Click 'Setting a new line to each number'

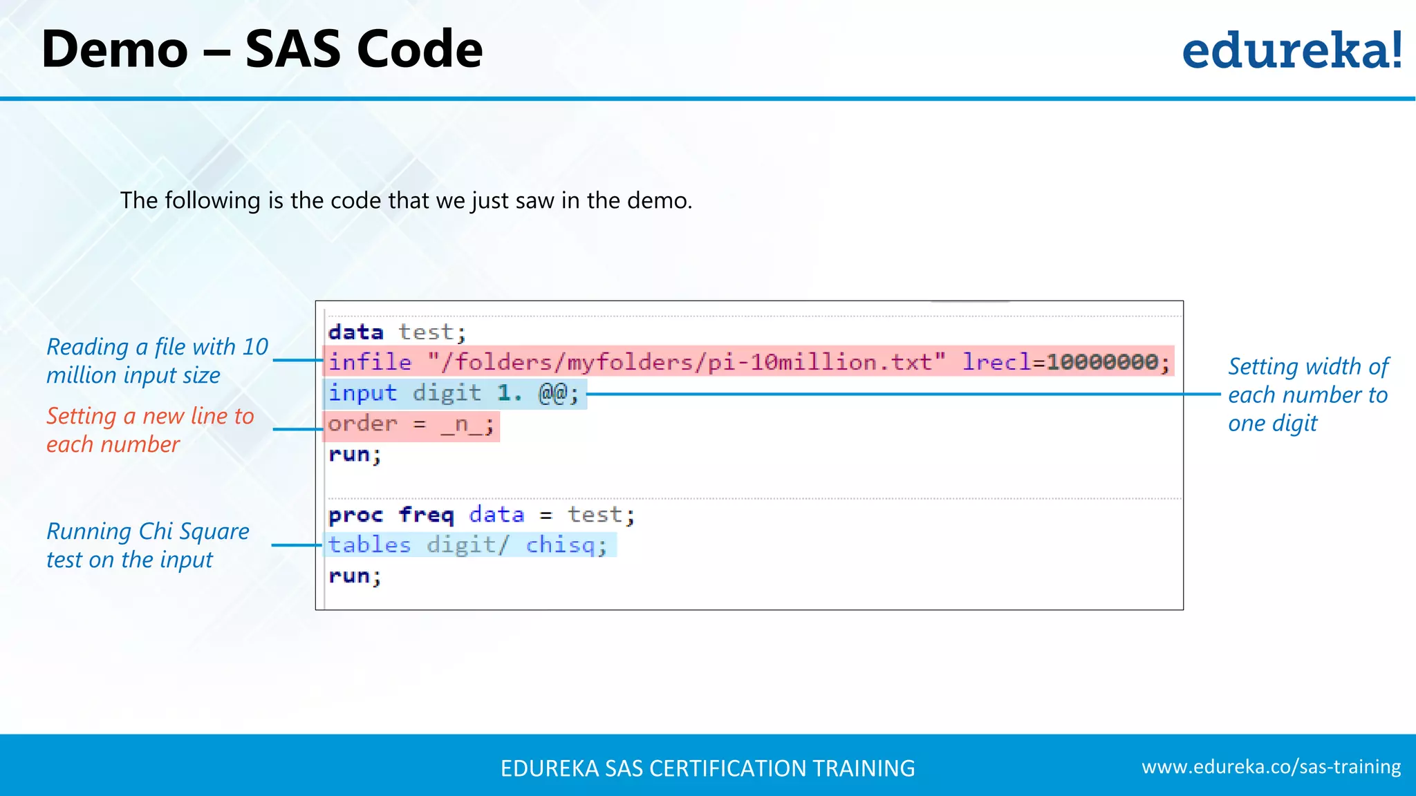[x=150, y=430]
